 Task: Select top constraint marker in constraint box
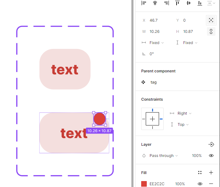click(x=152, y=110)
